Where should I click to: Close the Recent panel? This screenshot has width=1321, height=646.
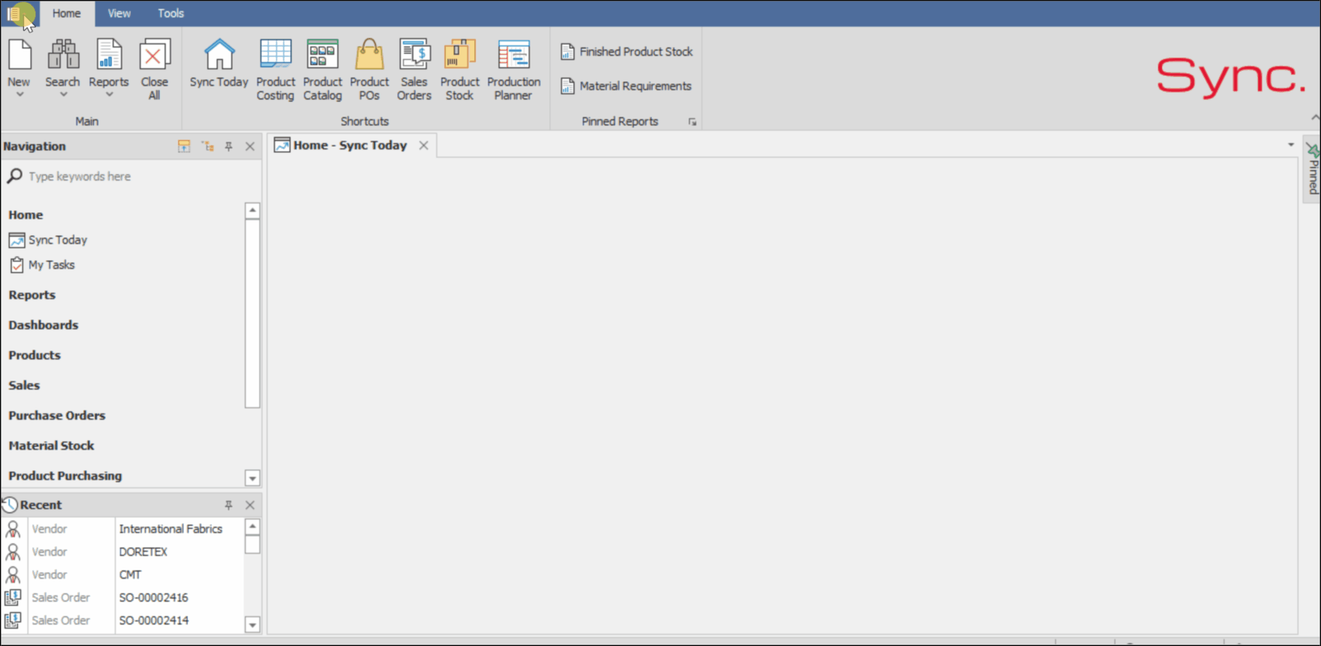[x=250, y=505]
